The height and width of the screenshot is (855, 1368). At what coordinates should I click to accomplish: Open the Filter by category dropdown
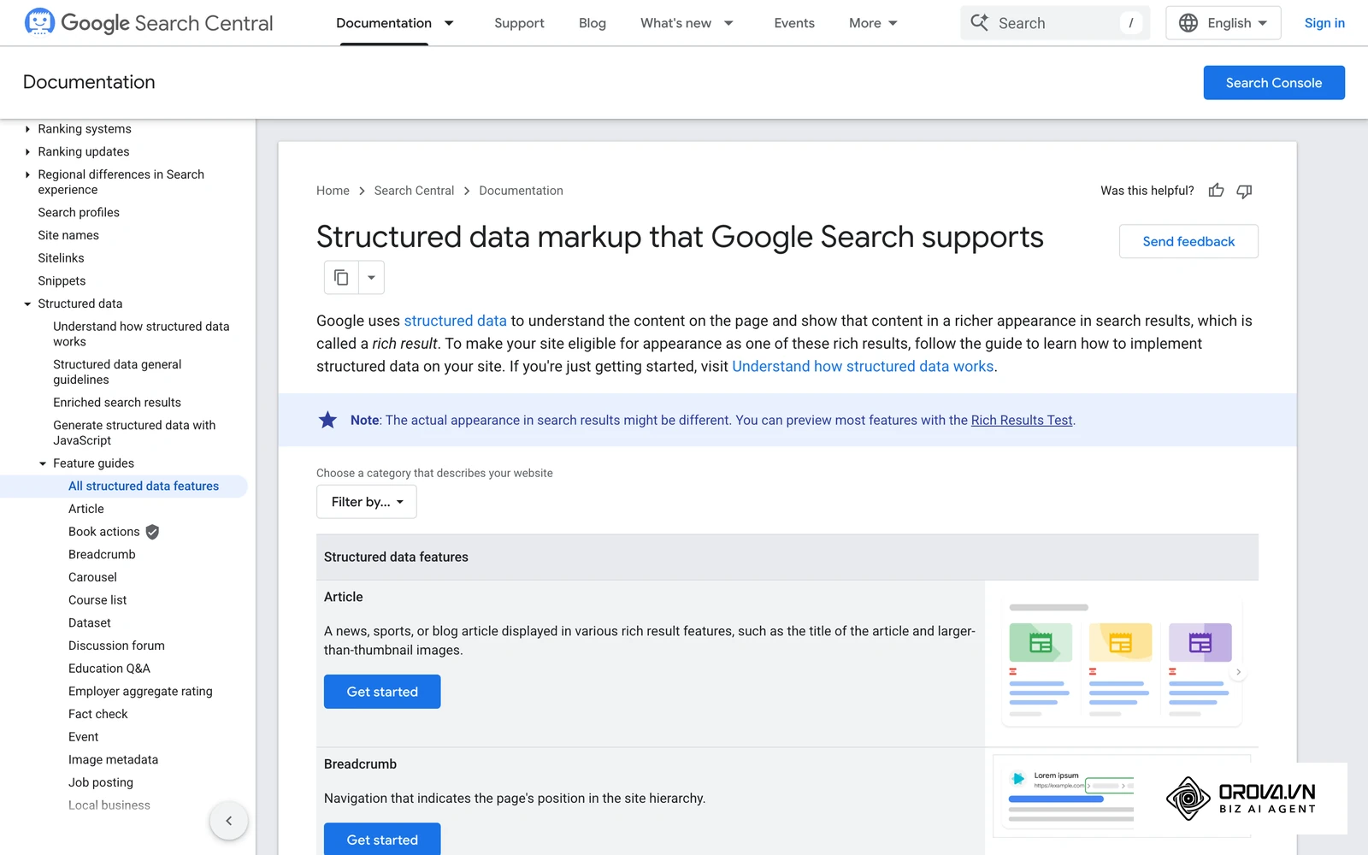point(367,502)
